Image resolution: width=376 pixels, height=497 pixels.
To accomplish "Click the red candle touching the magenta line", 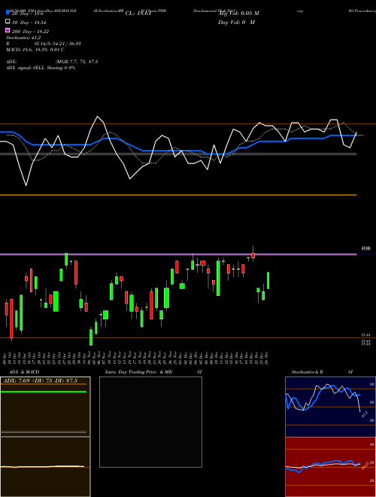I will pos(253,255).
